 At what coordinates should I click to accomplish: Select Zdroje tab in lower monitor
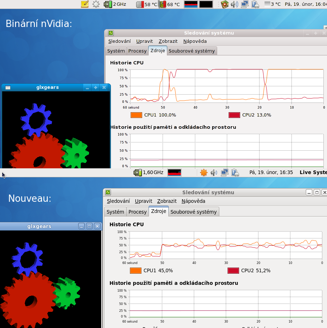pyautogui.click(x=159, y=211)
